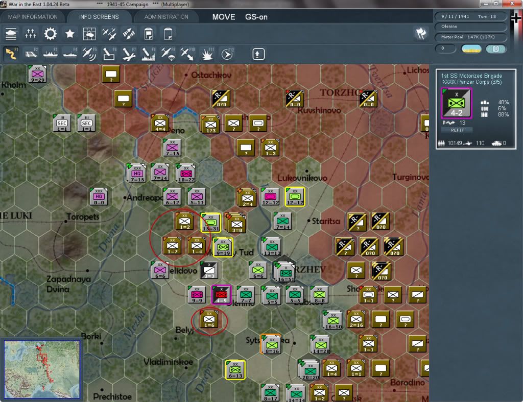Click the F12 end turn icon
The image size is (523, 402).
[x=227, y=54]
